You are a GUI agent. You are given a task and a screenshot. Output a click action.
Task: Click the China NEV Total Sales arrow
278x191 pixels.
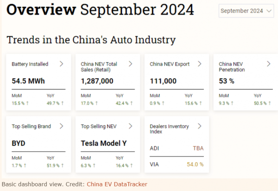point(131,64)
